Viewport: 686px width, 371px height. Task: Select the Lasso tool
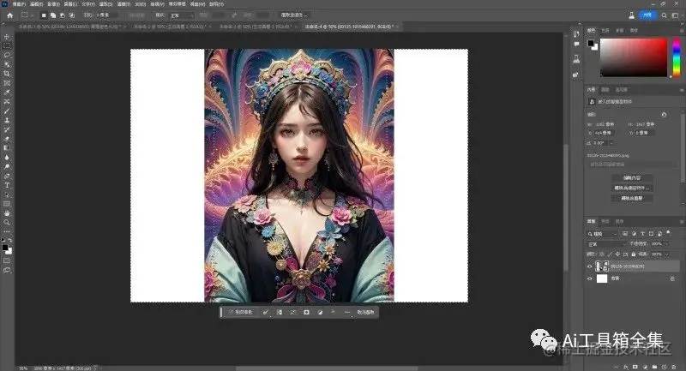[x=7, y=55]
